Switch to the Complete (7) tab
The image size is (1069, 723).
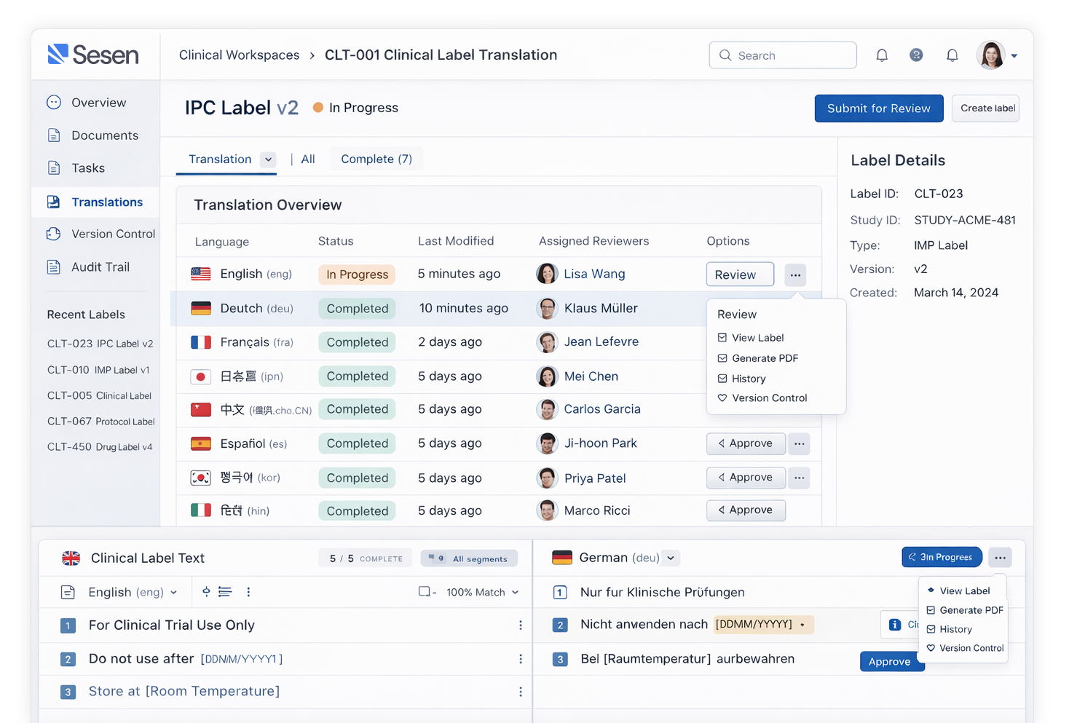pos(376,159)
